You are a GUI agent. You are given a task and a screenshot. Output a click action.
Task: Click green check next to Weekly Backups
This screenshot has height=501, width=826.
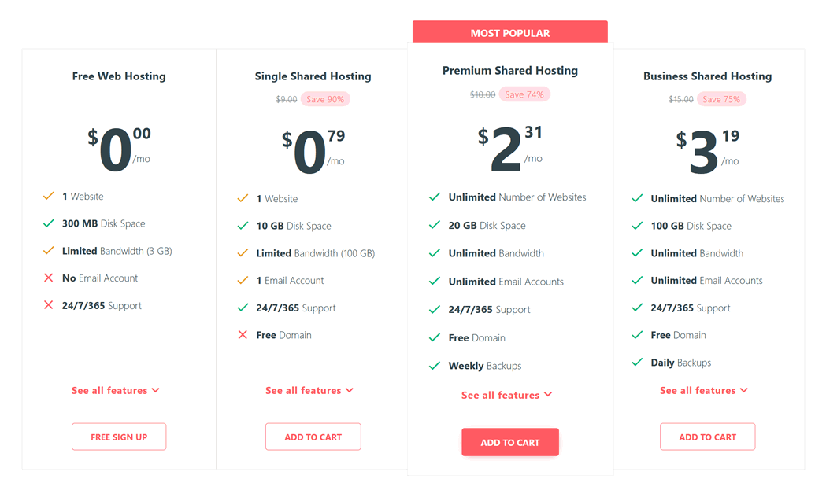435,366
